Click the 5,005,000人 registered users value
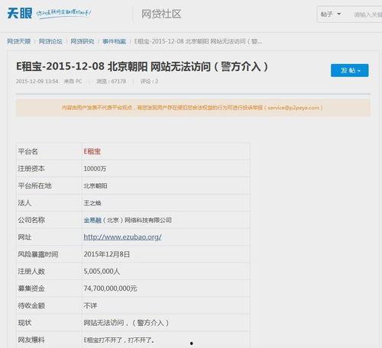Image resolution: width=382 pixels, height=348 pixels. pyautogui.click(x=102, y=272)
